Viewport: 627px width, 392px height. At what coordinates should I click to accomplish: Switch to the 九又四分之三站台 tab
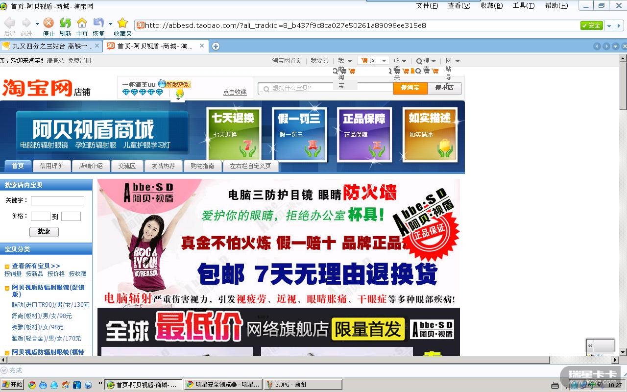coord(51,46)
